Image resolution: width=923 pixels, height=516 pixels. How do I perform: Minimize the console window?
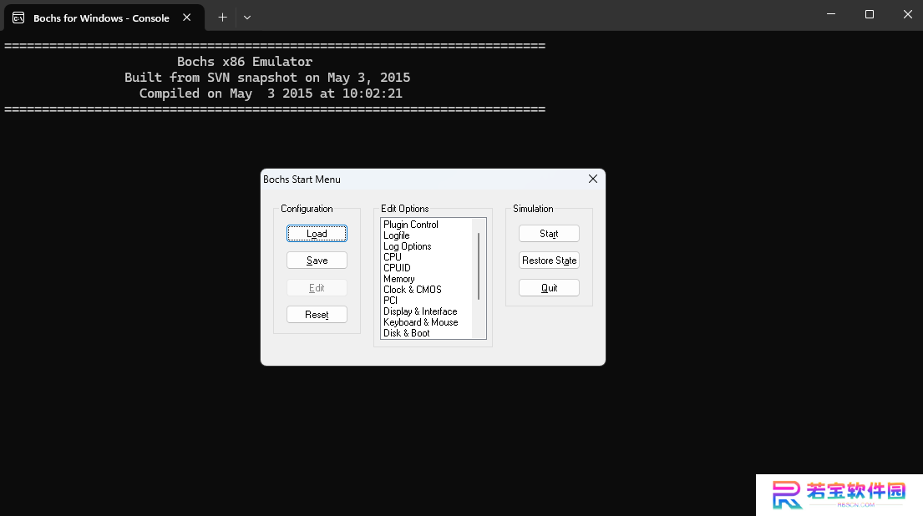tap(831, 14)
